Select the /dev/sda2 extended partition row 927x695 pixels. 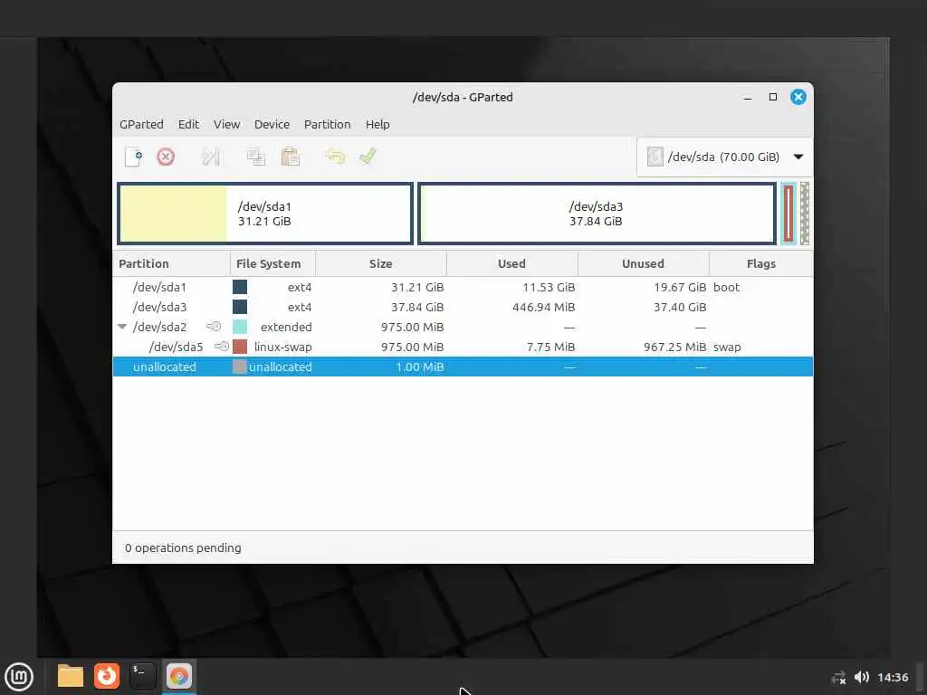tap(463, 328)
